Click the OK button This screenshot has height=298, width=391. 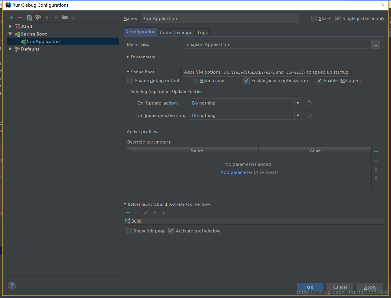click(310, 287)
